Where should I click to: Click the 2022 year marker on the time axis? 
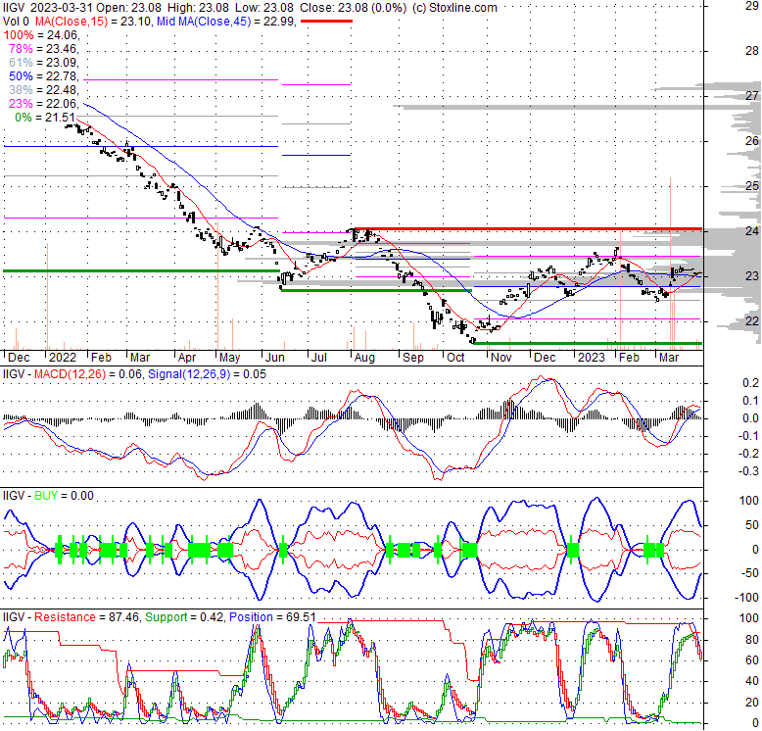[x=63, y=358]
